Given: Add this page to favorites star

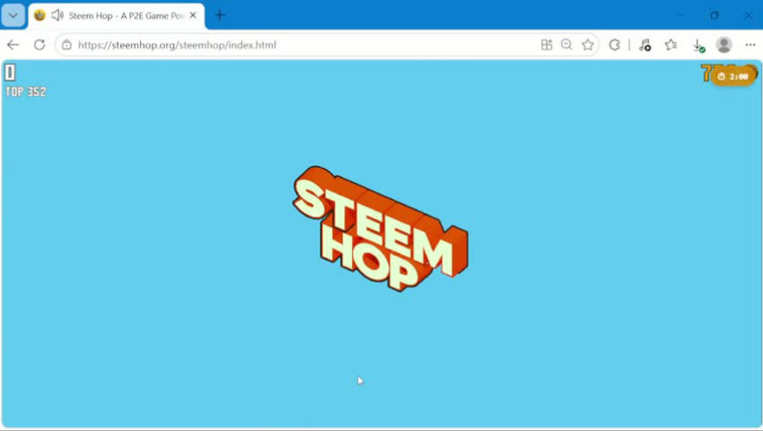Looking at the screenshot, I should pos(588,45).
